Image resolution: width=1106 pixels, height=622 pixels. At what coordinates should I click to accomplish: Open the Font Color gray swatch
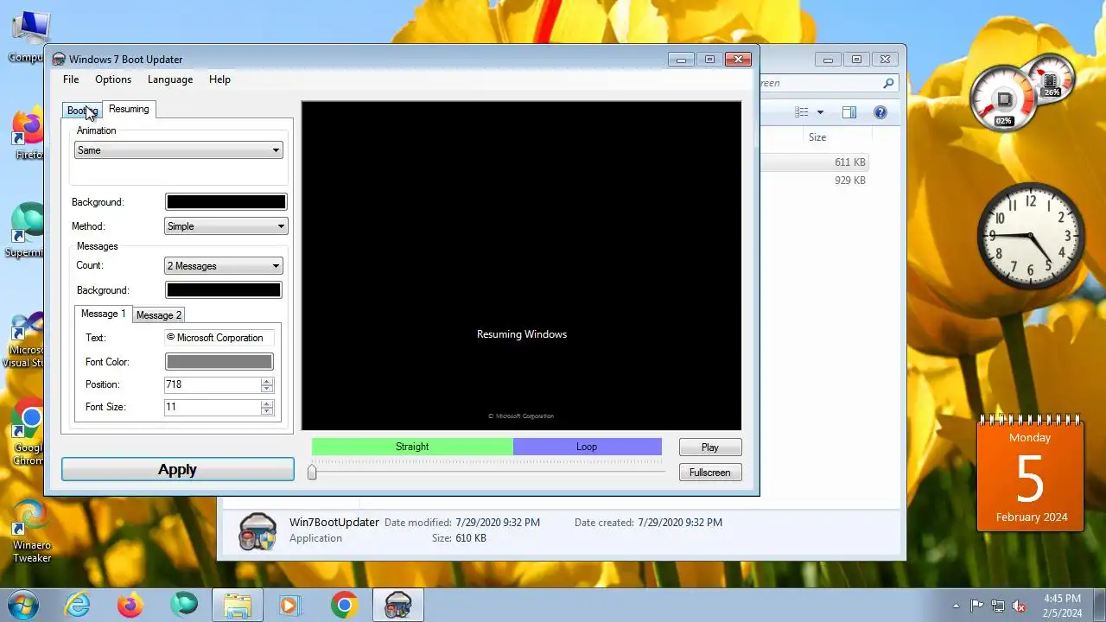[x=219, y=362]
